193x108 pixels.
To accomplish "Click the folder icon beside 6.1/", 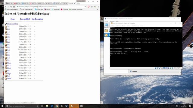I will tap(6, 76).
